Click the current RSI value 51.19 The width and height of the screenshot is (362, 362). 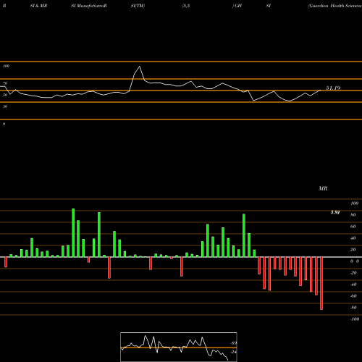[333, 88]
